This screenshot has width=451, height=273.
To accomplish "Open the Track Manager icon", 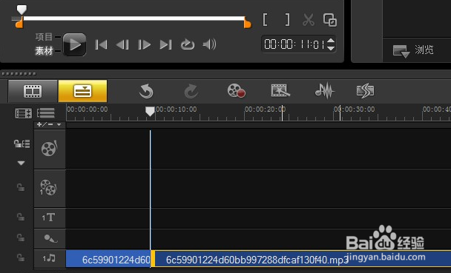I will coord(23,113).
